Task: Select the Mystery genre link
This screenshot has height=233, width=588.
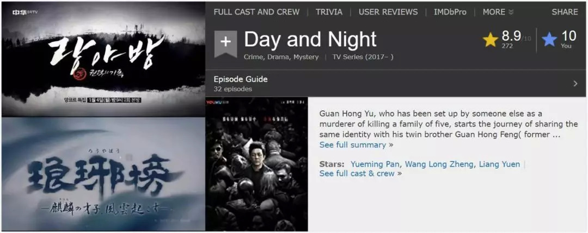Action: tap(305, 57)
